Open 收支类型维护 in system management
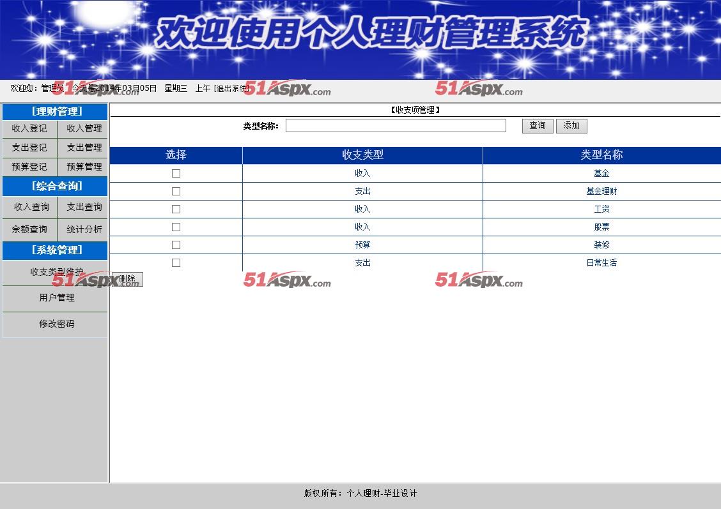721x509 pixels. coord(57,272)
